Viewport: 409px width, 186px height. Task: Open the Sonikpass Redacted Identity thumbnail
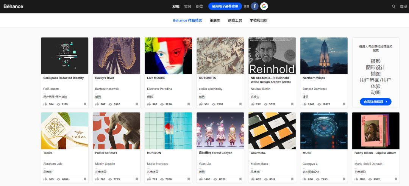(65, 56)
